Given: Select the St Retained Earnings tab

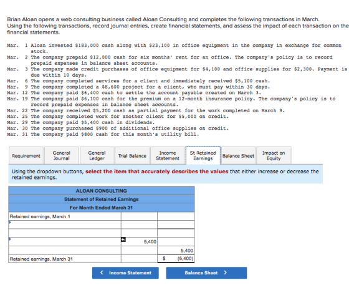Looking at the screenshot, I should [203, 155].
